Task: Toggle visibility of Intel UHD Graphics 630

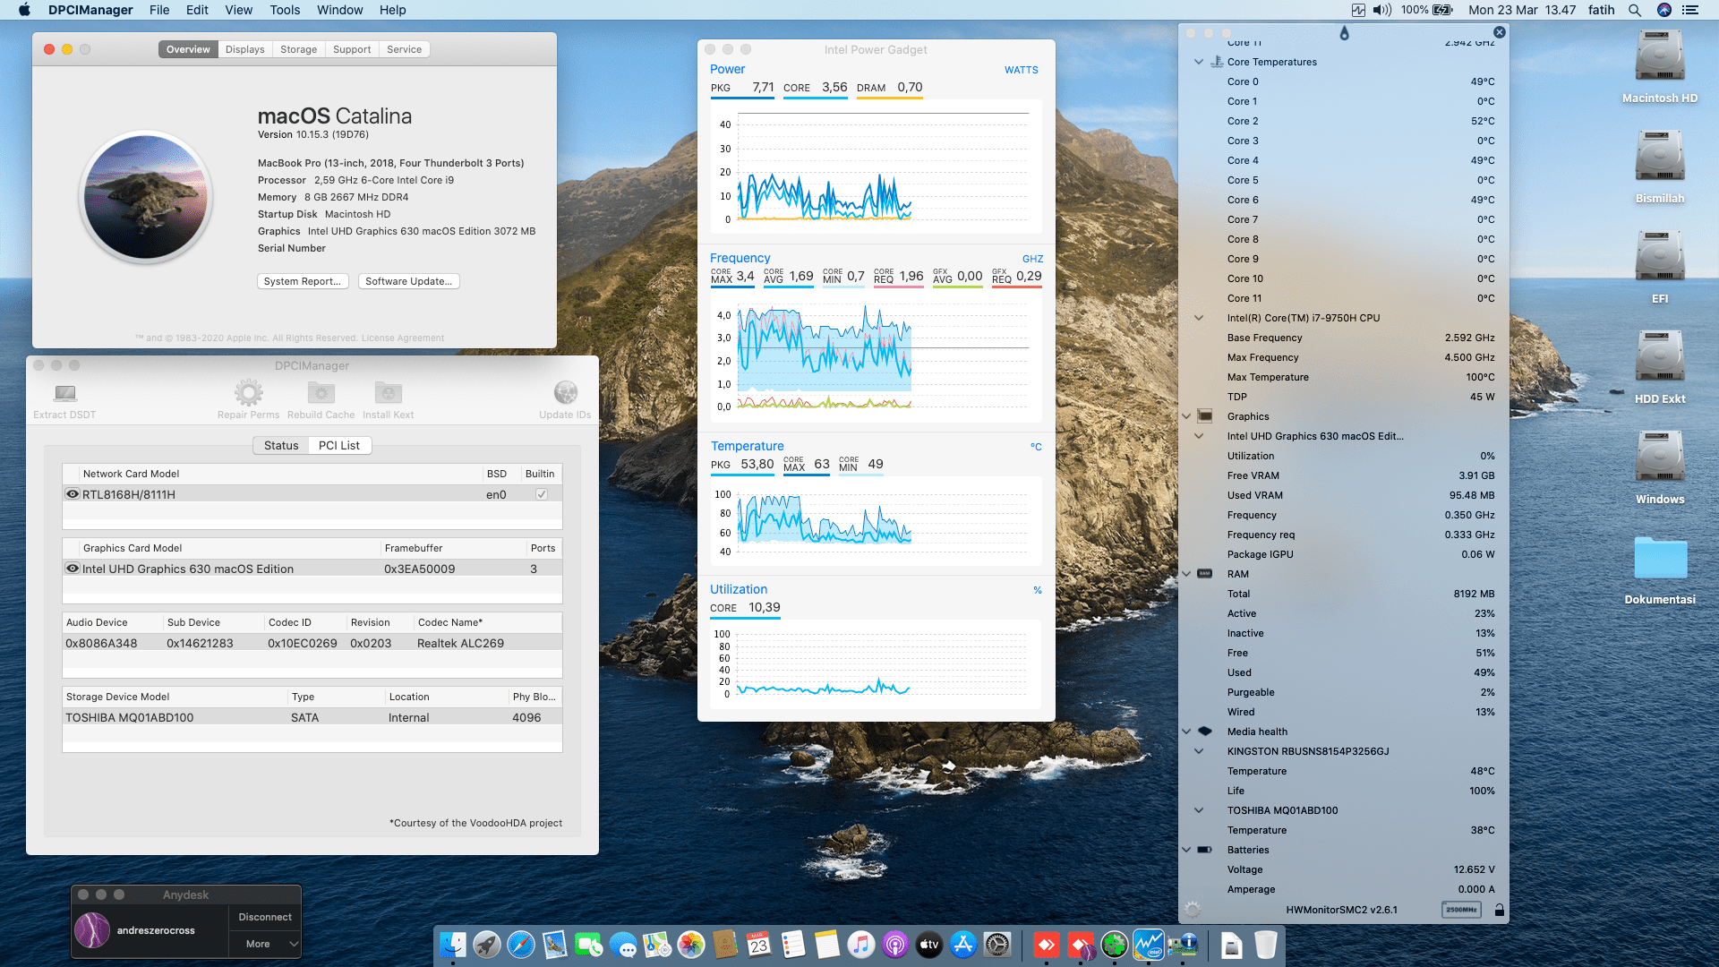Action: (x=73, y=569)
